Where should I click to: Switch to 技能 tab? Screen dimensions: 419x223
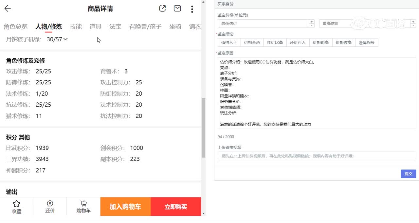click(76, 27)
